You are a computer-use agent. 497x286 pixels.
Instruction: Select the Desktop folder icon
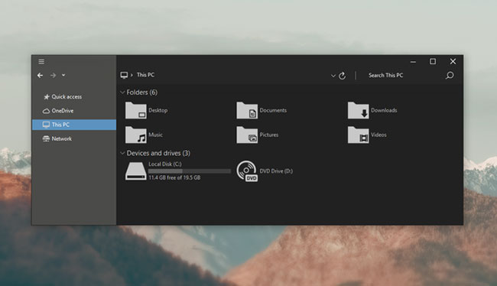pyautogui.click(x=135, y=110)
